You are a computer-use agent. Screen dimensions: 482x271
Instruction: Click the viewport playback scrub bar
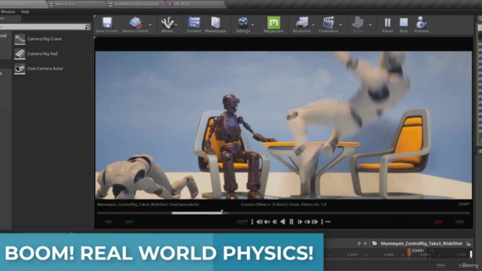tap(283, 212)
